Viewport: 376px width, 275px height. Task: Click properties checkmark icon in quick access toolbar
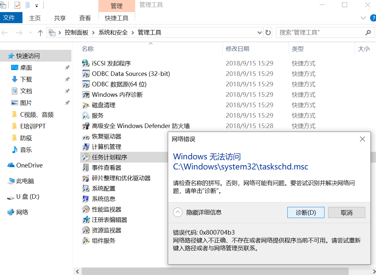click(17, 5)
